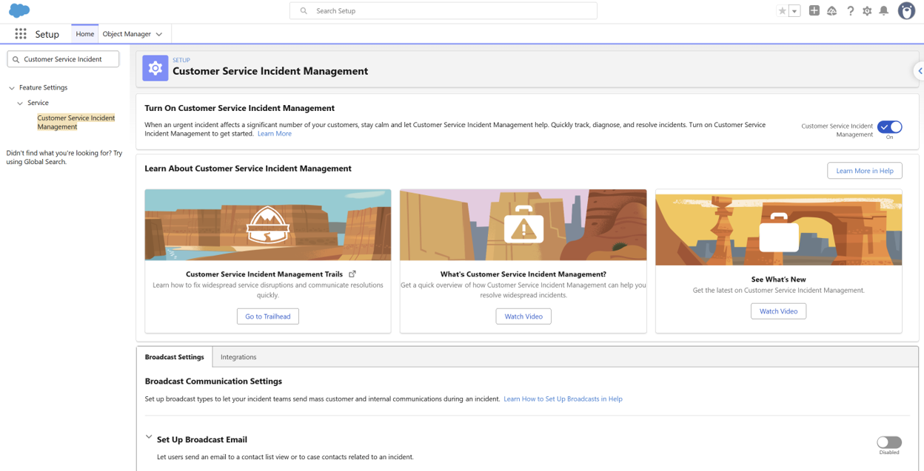
Task: Click the search icon in Quick Find
Action: (x=16, y=59)
